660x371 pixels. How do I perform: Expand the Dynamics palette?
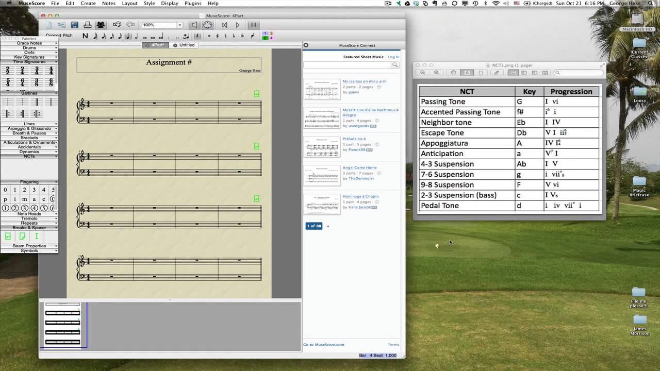click(29, 151)
